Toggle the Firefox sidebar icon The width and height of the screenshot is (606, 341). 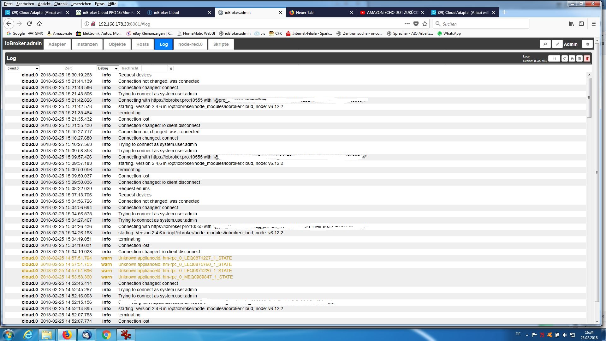click(x=581, y=24)
